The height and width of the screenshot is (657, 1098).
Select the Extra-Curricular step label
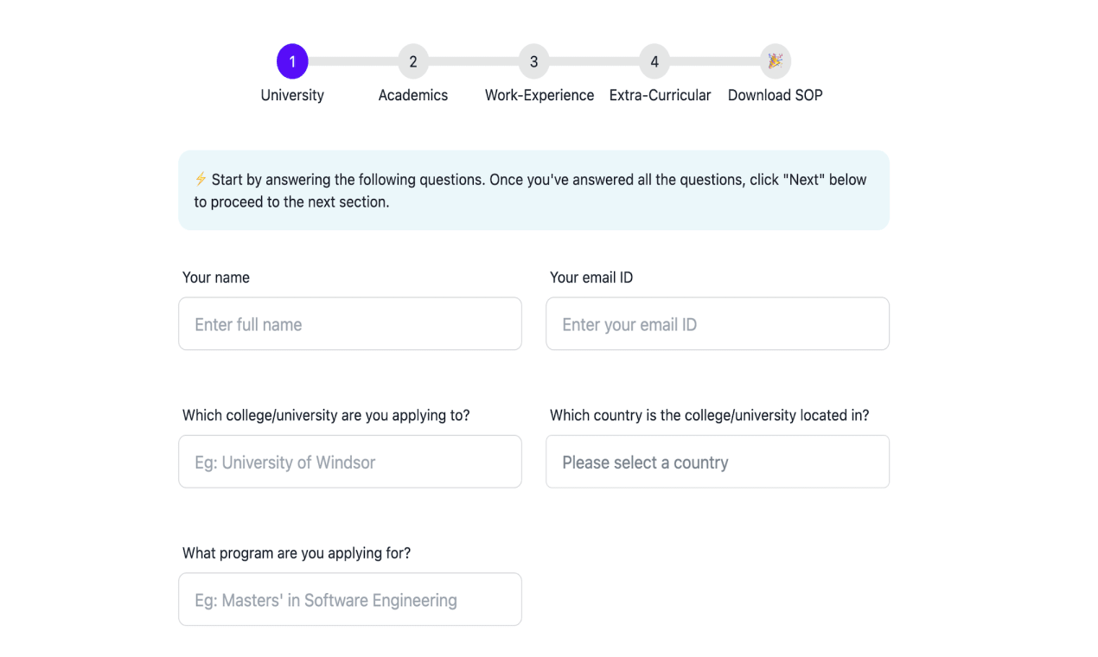pyautogui.click(x=660, y=95)
